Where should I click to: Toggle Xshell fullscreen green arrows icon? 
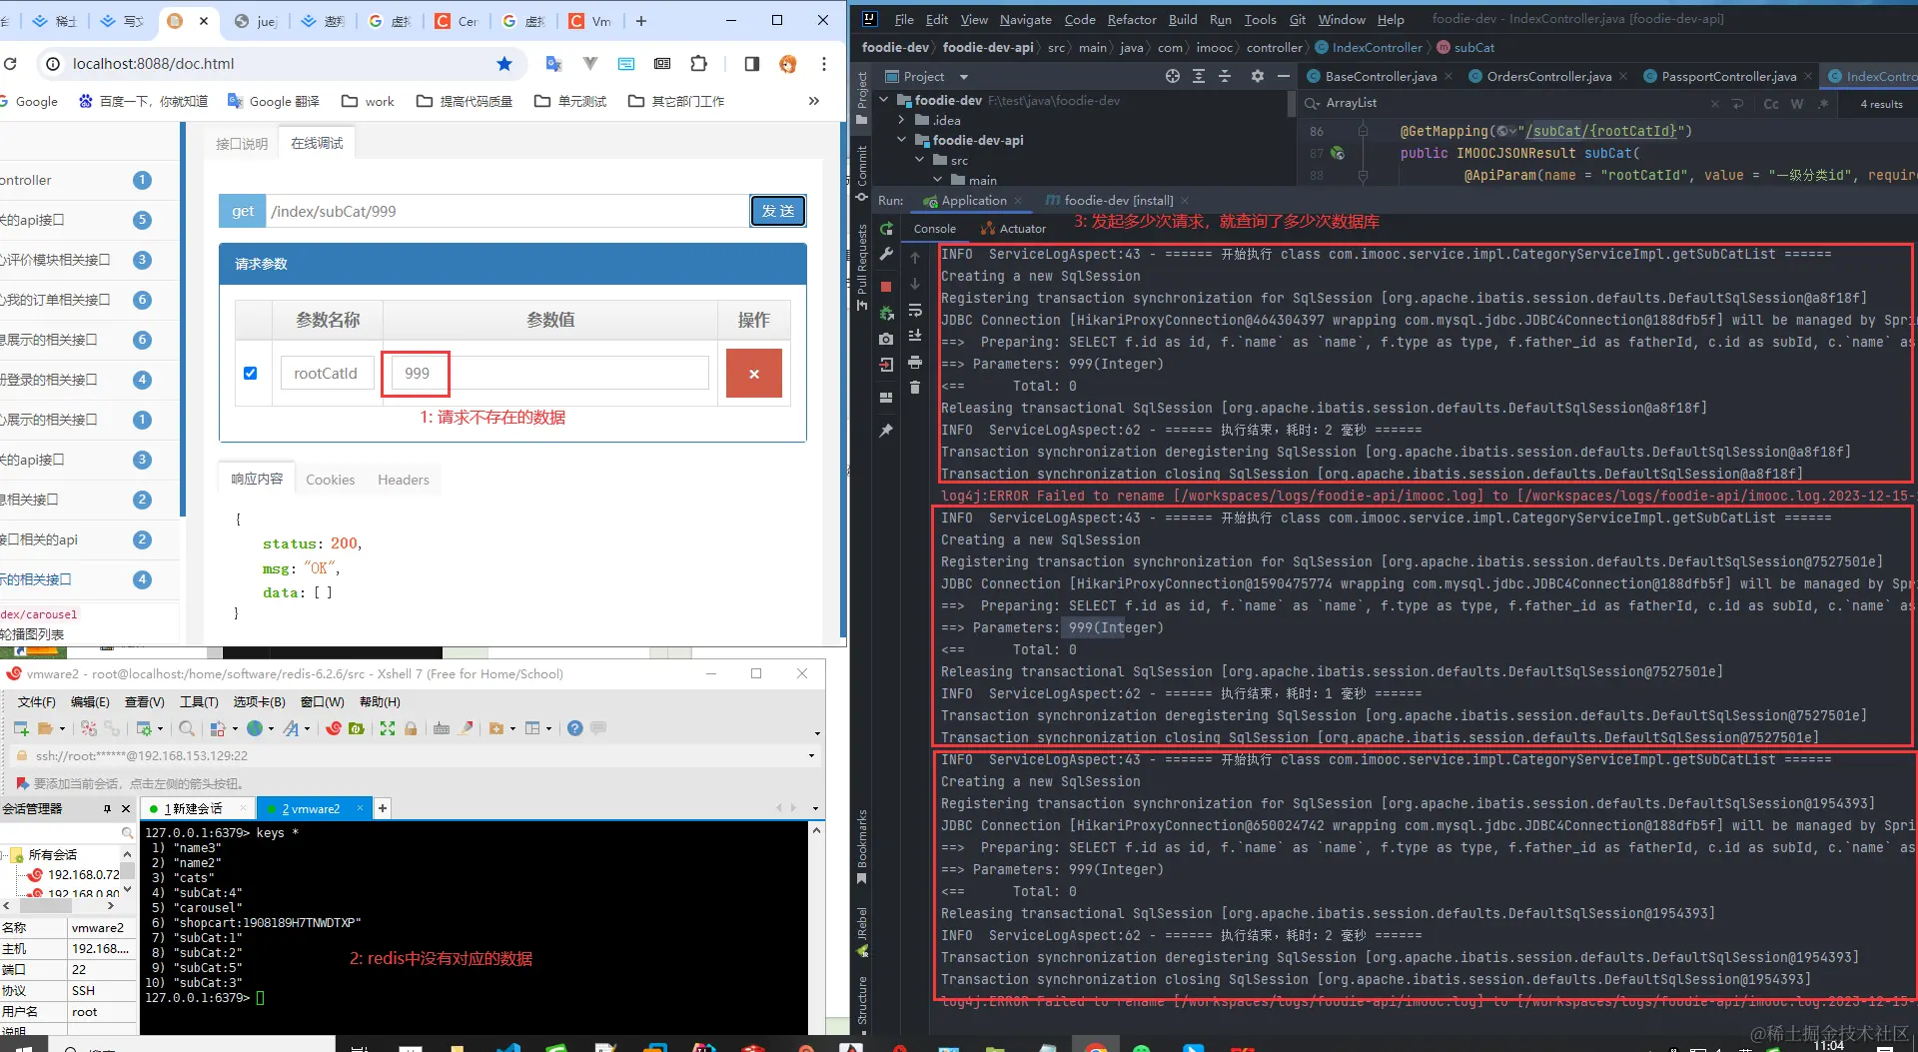coord(387,728)
